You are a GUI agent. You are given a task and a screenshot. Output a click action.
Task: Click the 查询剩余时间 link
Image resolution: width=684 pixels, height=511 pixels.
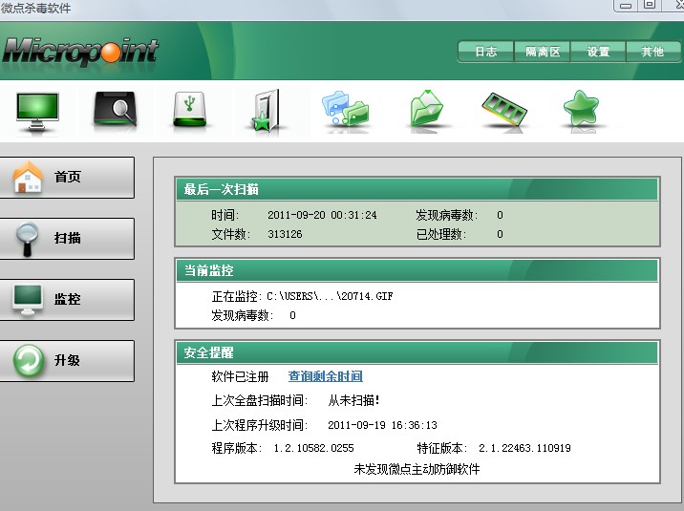tap(326, 376)
